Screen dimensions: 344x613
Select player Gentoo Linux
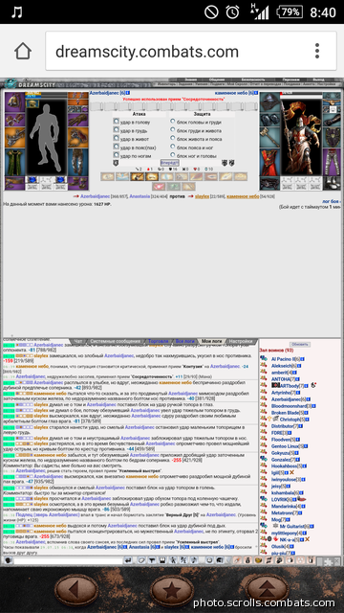click(285, 446)
